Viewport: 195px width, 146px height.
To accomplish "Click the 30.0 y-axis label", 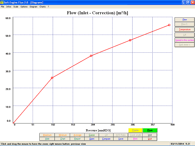I will 8,71.
